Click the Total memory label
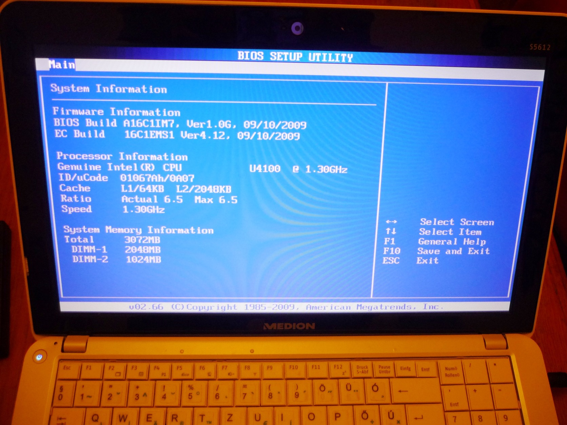Image resolution: width=567 pixels, height=425 pixels. point(79,239)
